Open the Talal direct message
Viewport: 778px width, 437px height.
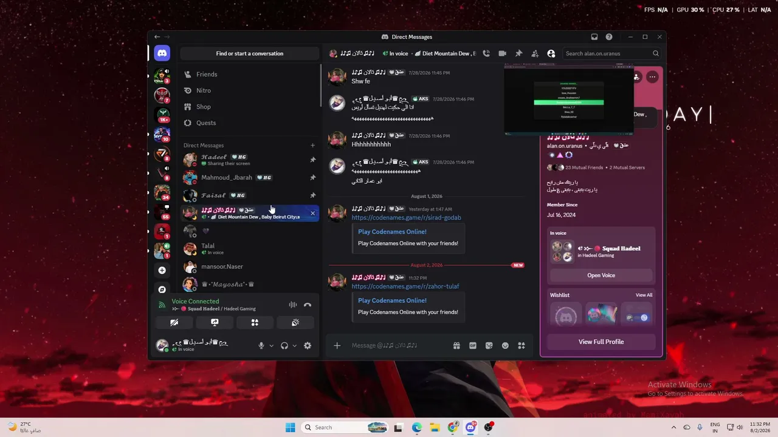(250, 249)
